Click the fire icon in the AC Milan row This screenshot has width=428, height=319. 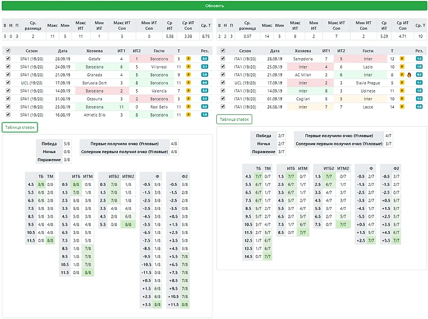[410, 75]
